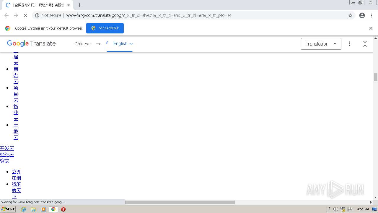The image size is (378, 213).
Task: Open Chrome three-dot menu
Action: point(372,15)
